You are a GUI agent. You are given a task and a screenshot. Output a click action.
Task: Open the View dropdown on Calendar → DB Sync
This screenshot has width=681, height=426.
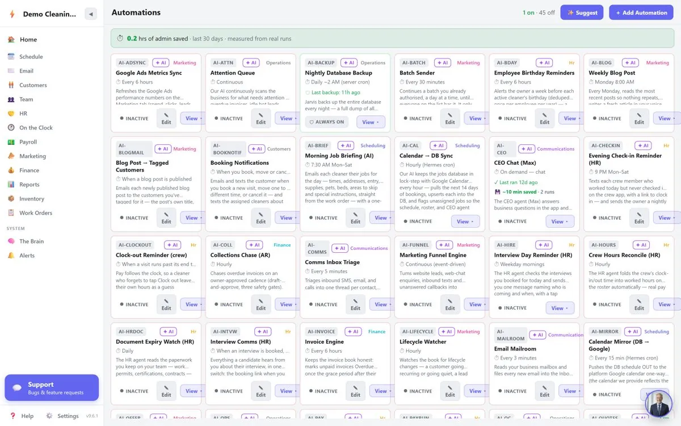pyautogui.click(x=465, y=222)
